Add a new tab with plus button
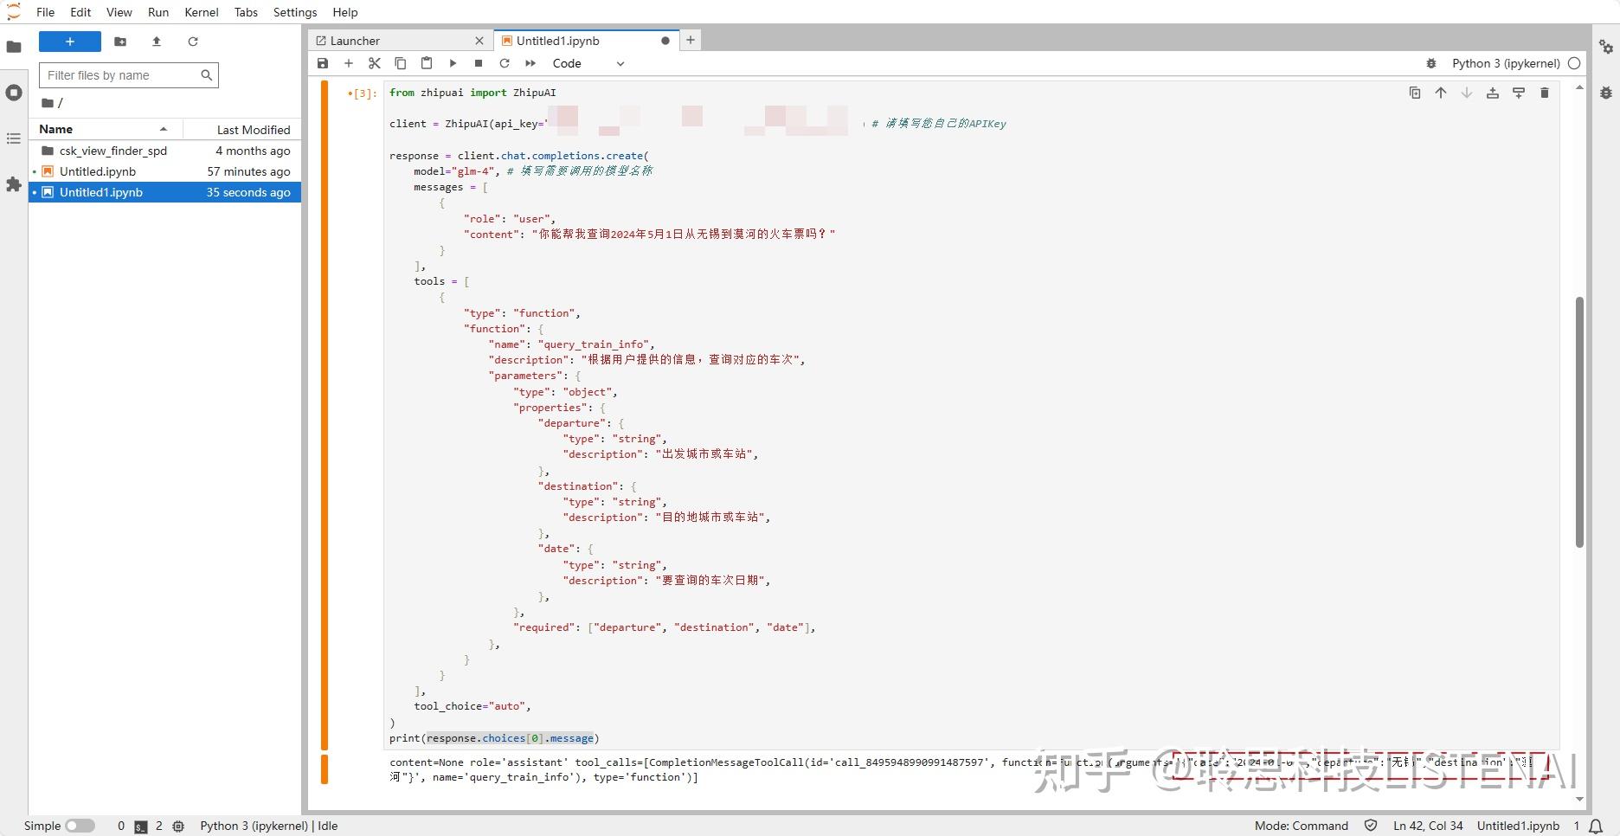Image resolution: width=1620 pixels, height=836 pixels. [x=691, y=40]
